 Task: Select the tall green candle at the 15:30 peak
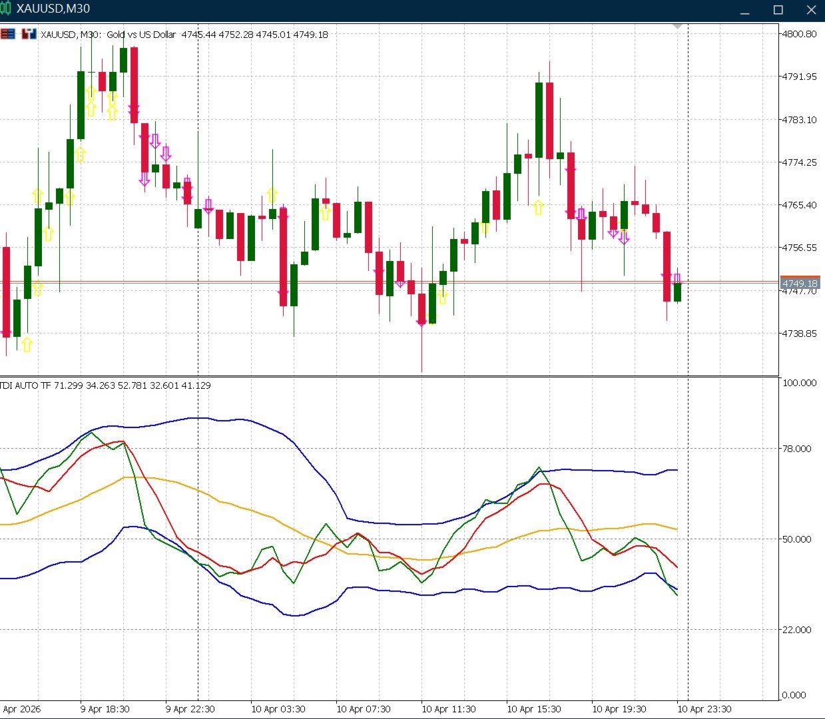click(x=539, y=120)
